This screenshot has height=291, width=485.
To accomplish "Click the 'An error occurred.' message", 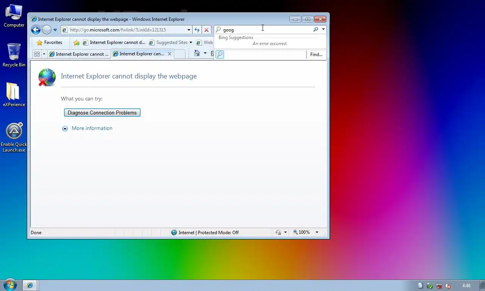I will click(270, 44).
